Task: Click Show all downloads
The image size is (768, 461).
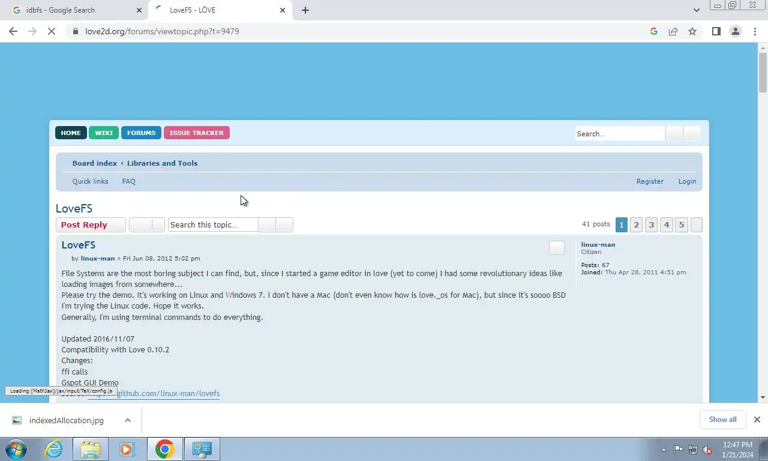Action: pyautogui.click(x=722, y=420)
